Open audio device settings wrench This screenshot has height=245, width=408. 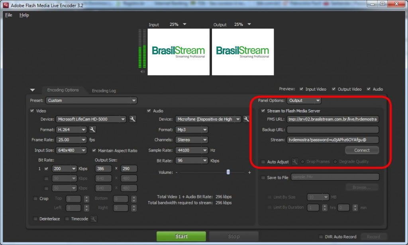246,119
